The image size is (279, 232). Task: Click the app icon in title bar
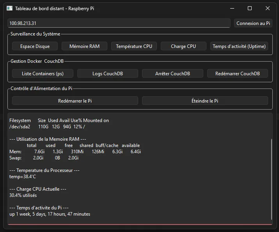coord(10,8)
